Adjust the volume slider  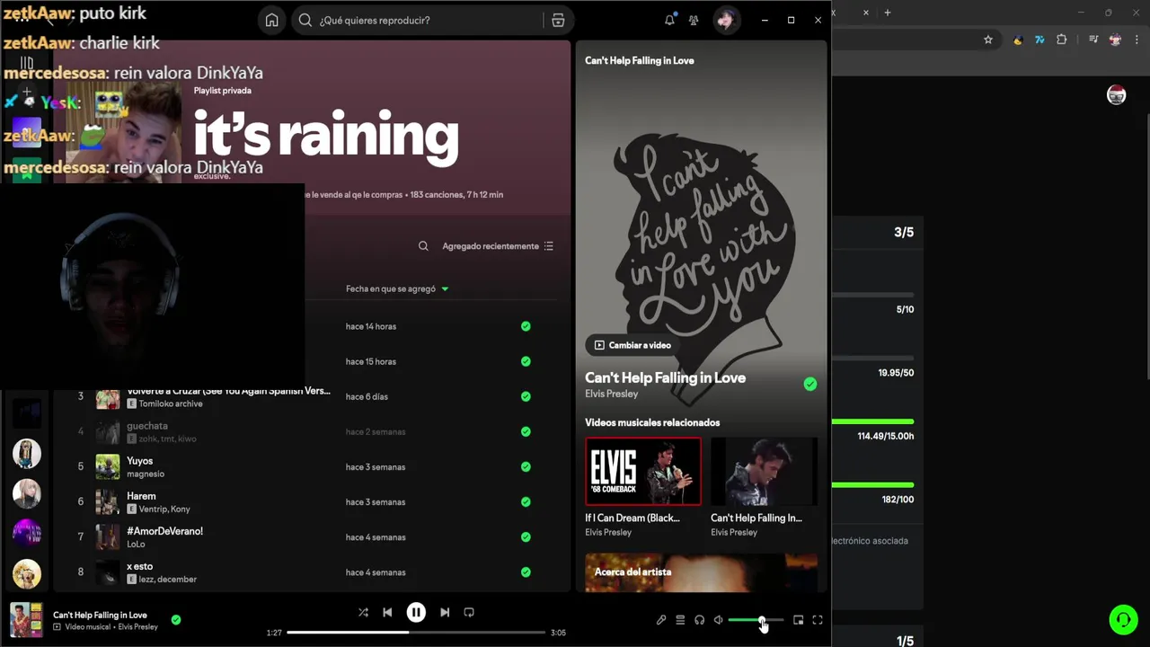click(756, 620)
